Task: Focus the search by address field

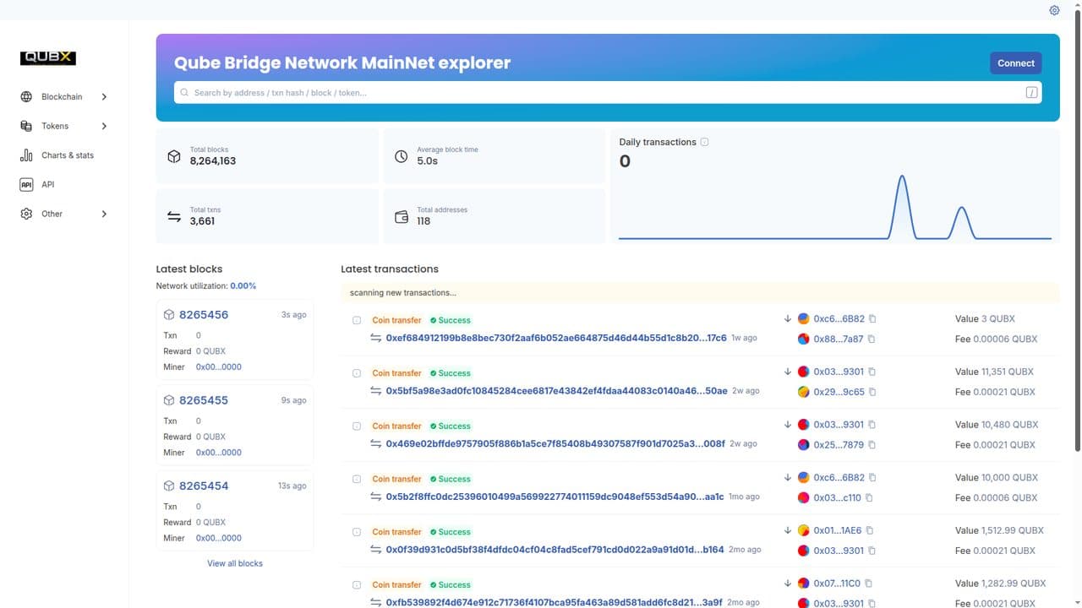Action: click(608, 93)
